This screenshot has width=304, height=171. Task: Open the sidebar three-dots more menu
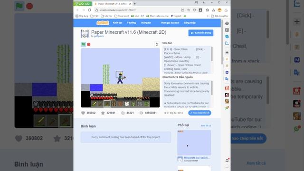[227, 167]
